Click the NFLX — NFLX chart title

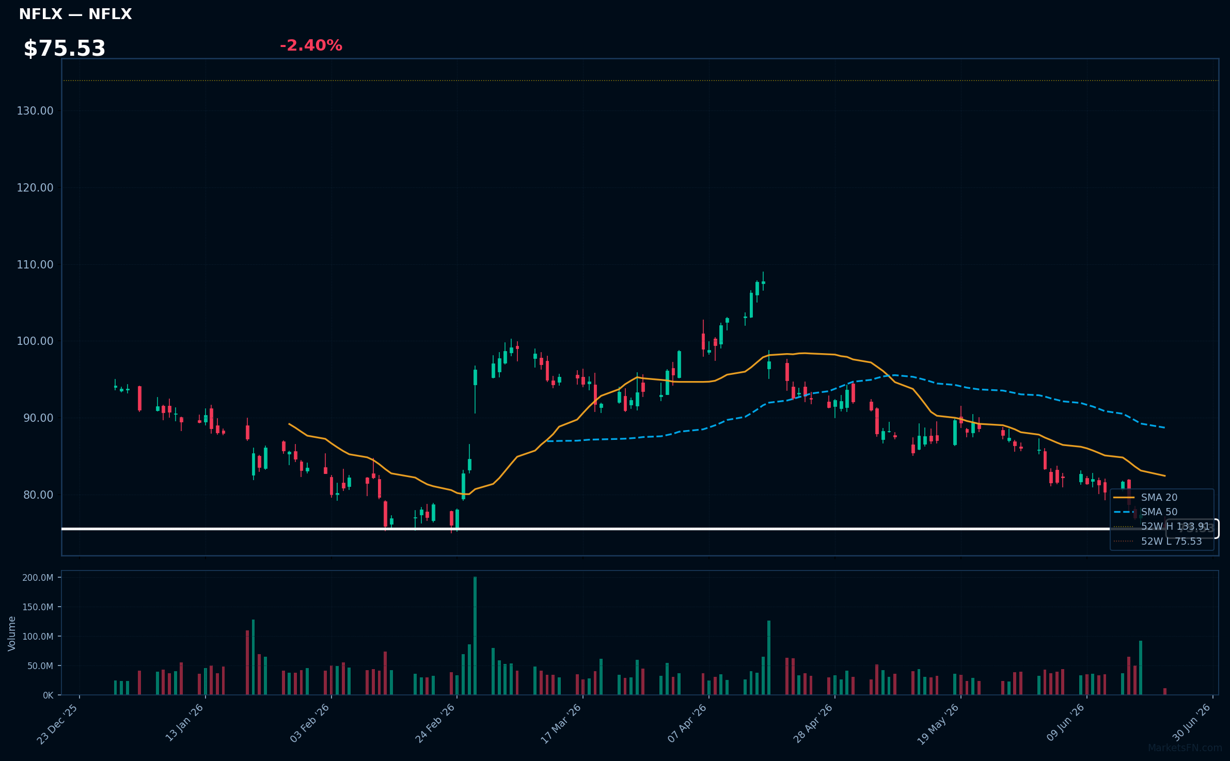(75, 14)
